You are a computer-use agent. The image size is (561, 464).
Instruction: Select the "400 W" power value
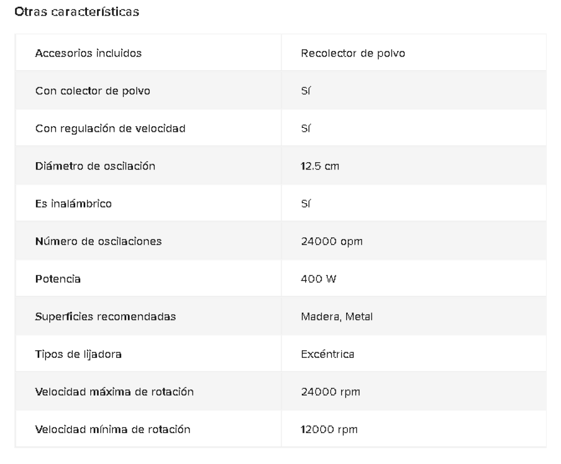pyautogui.click(x=319, y=279)
